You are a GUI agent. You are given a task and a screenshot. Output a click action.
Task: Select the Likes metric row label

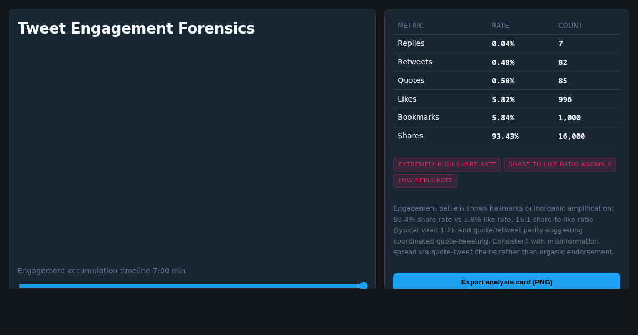coord(407,99)
